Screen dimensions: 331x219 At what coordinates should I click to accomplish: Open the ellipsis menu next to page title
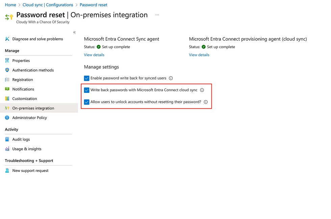(x=157, y=15)
